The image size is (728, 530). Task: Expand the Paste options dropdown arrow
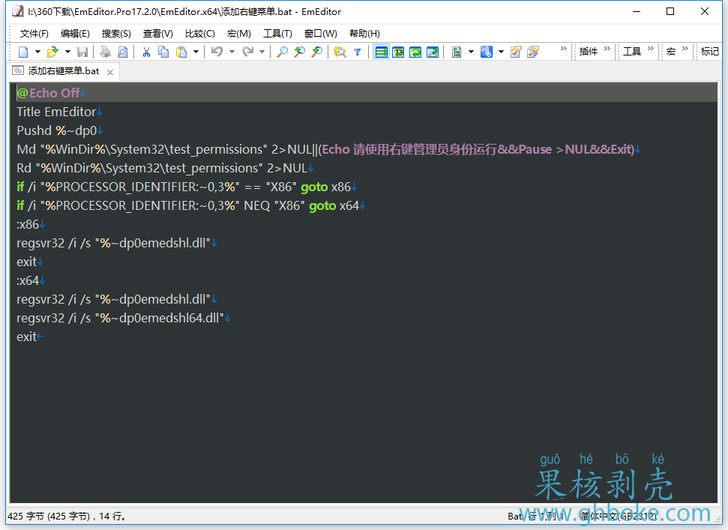196,52
